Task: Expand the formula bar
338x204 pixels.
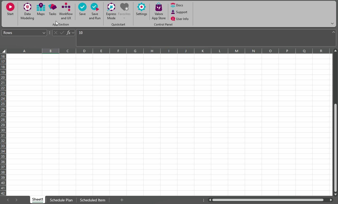Action: (x=334, y=32)
